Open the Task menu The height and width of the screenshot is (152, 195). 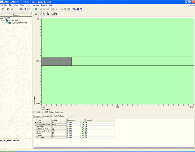click(x=22, y=5)
